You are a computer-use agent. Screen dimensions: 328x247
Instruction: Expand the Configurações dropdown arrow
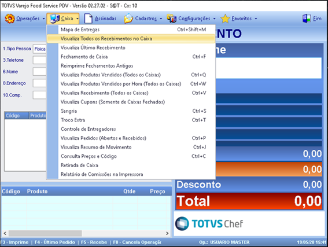[x=215, y=19]
